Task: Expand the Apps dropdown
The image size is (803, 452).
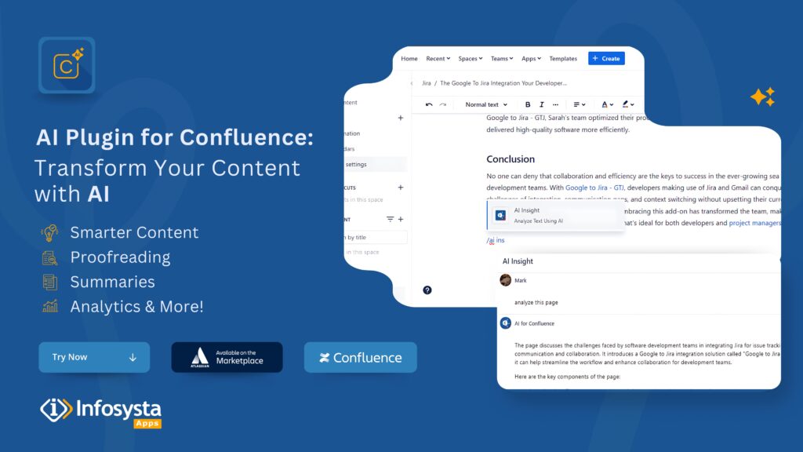Action: pyautogui.click(x=531, y=58)
